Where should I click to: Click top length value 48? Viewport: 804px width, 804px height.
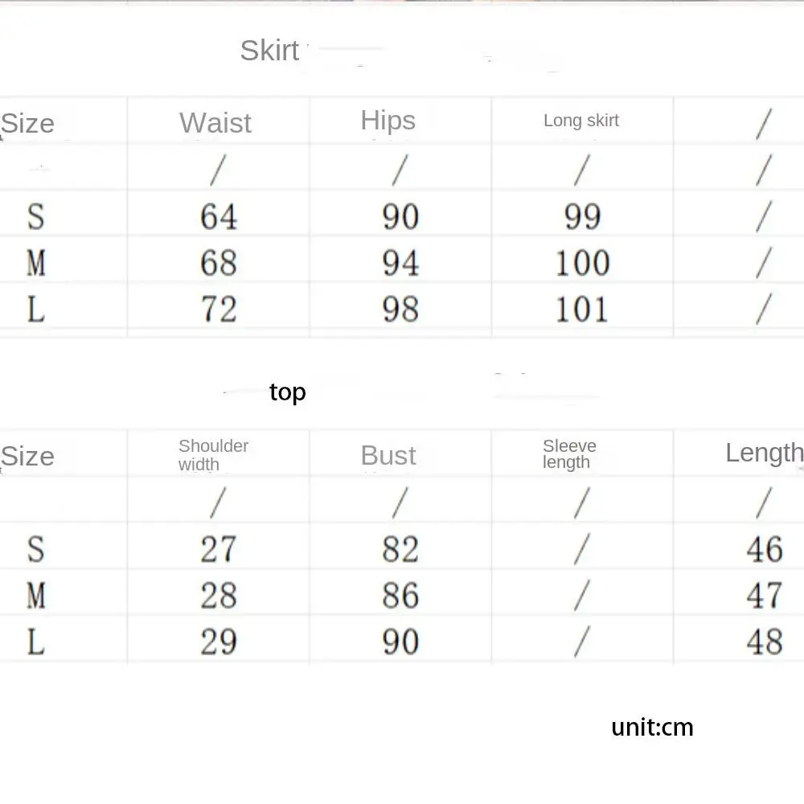765,642
